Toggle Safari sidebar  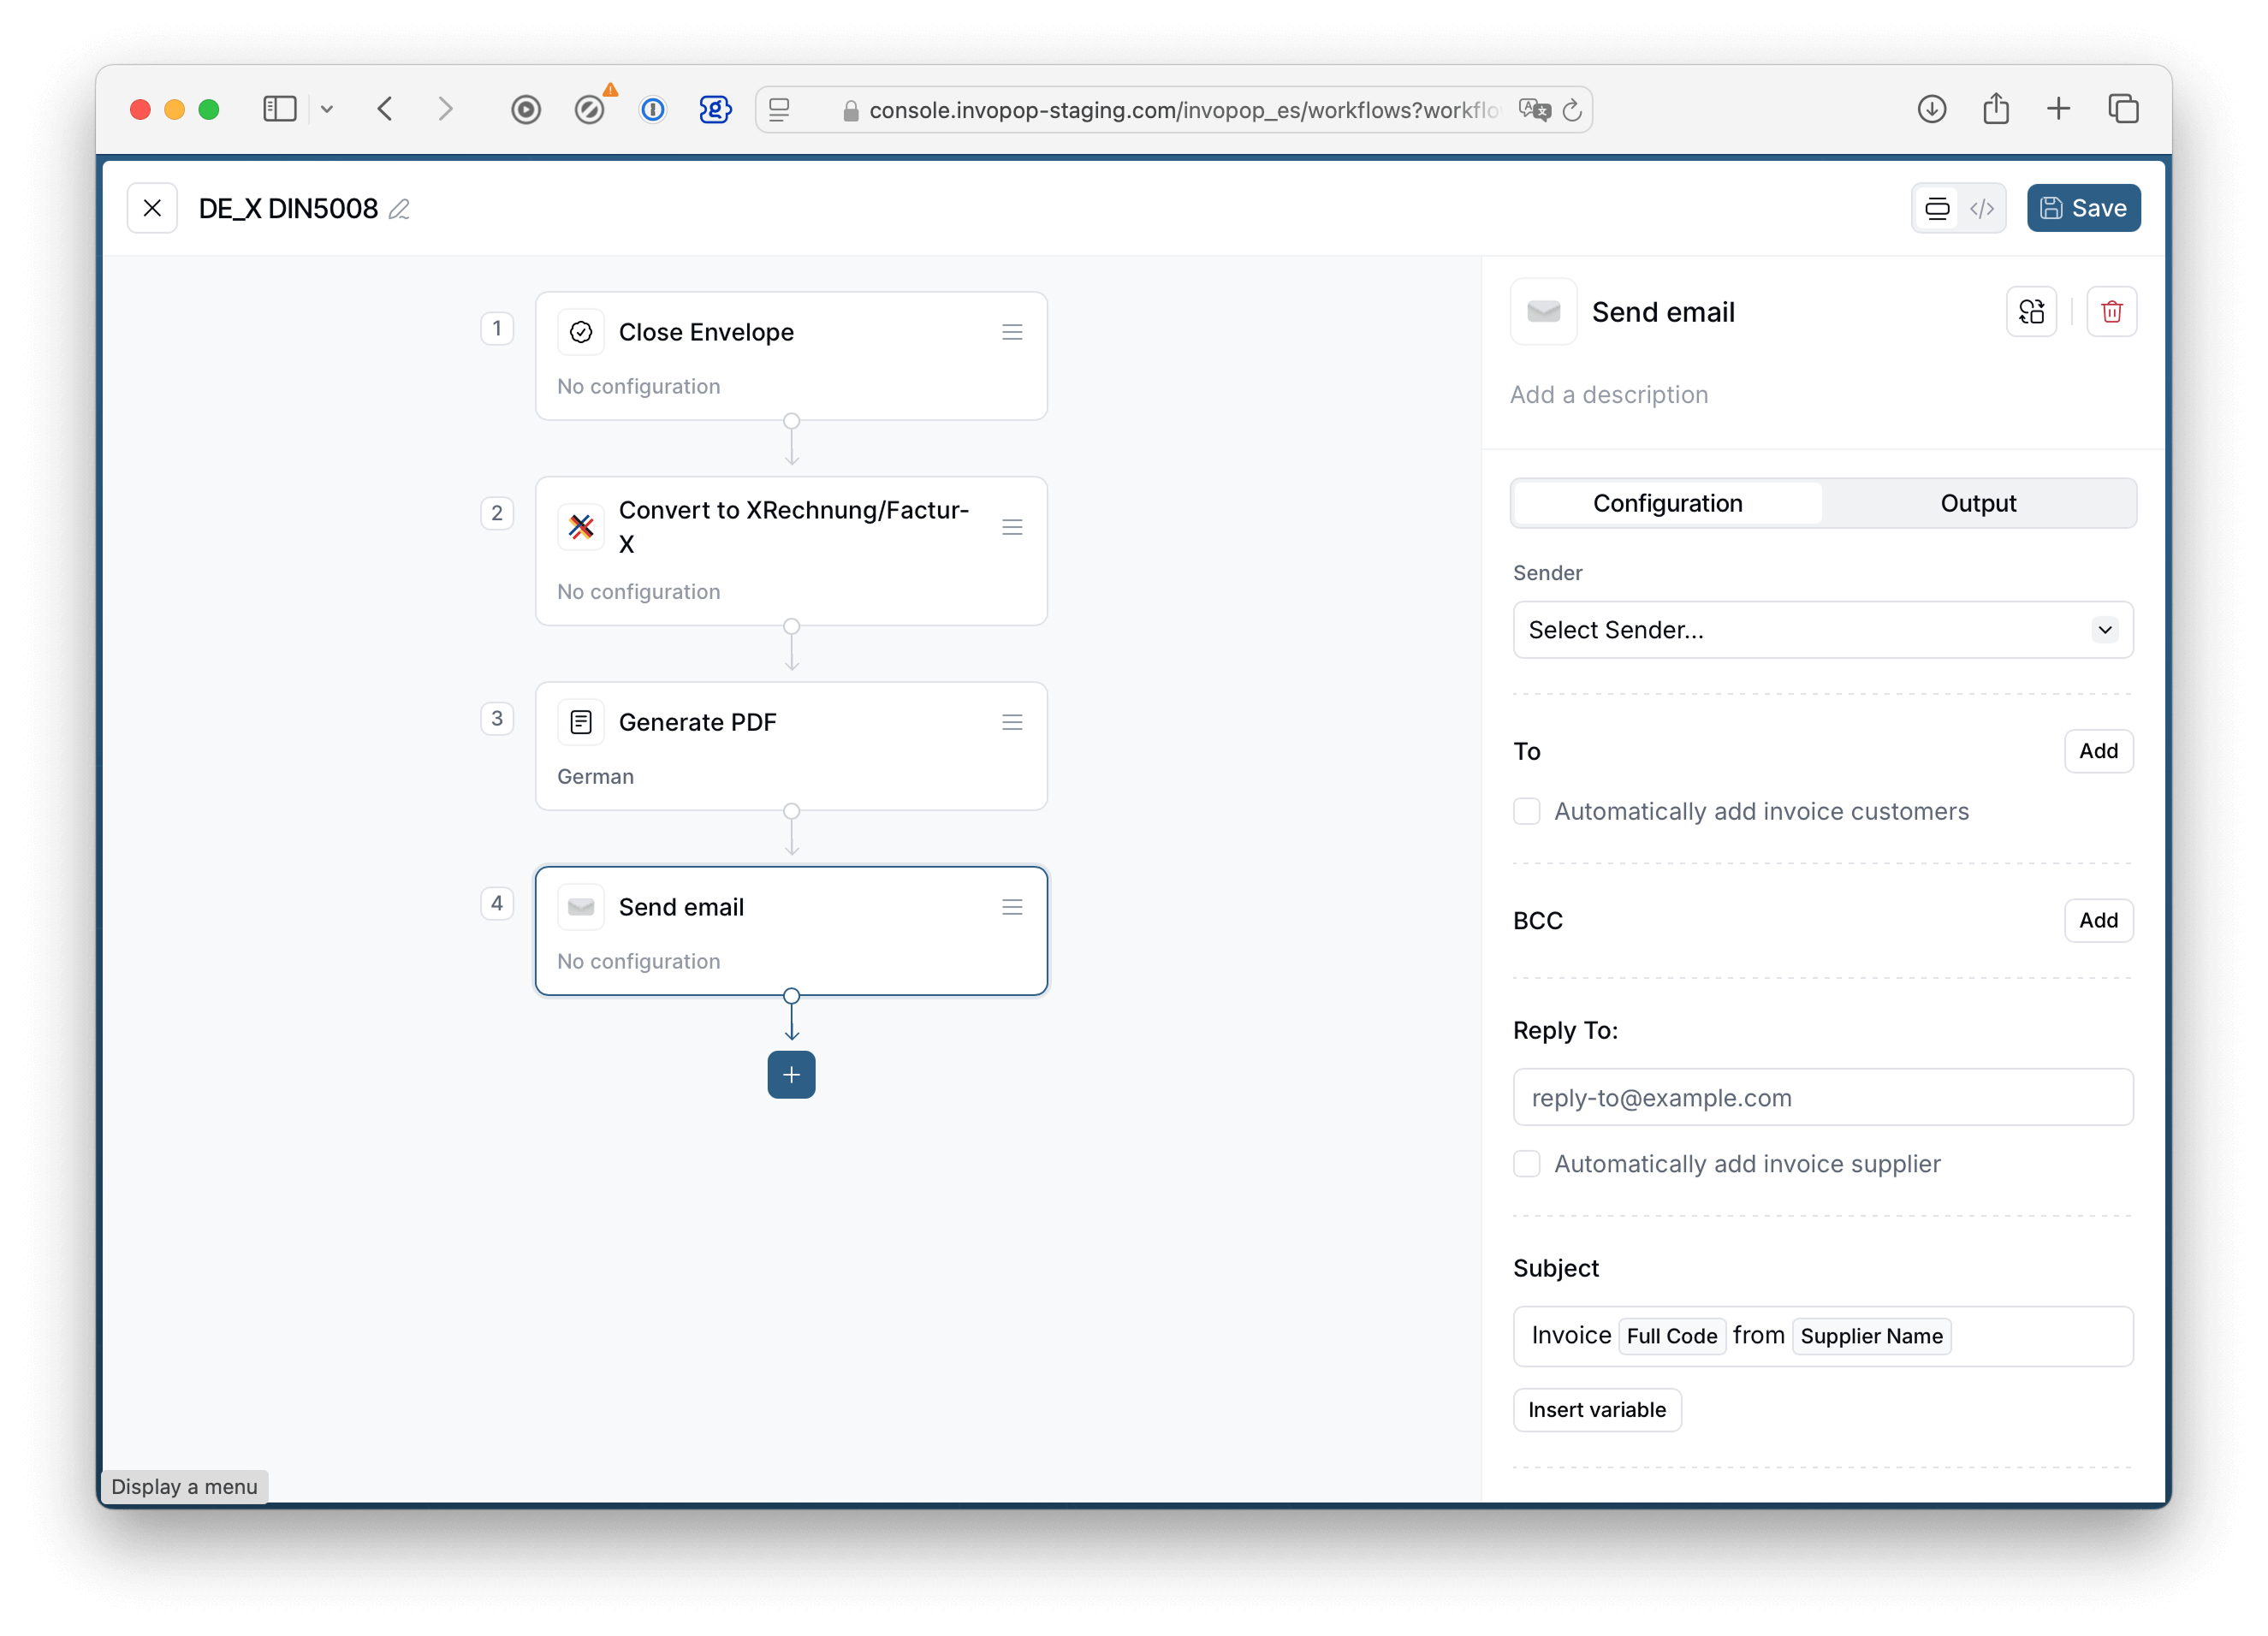(279, 109)
